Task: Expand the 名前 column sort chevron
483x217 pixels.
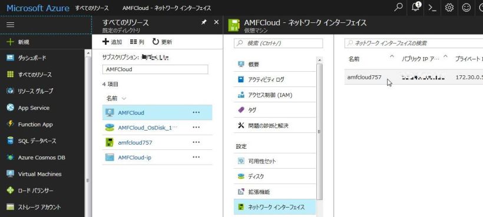Action: click(124, 98)
